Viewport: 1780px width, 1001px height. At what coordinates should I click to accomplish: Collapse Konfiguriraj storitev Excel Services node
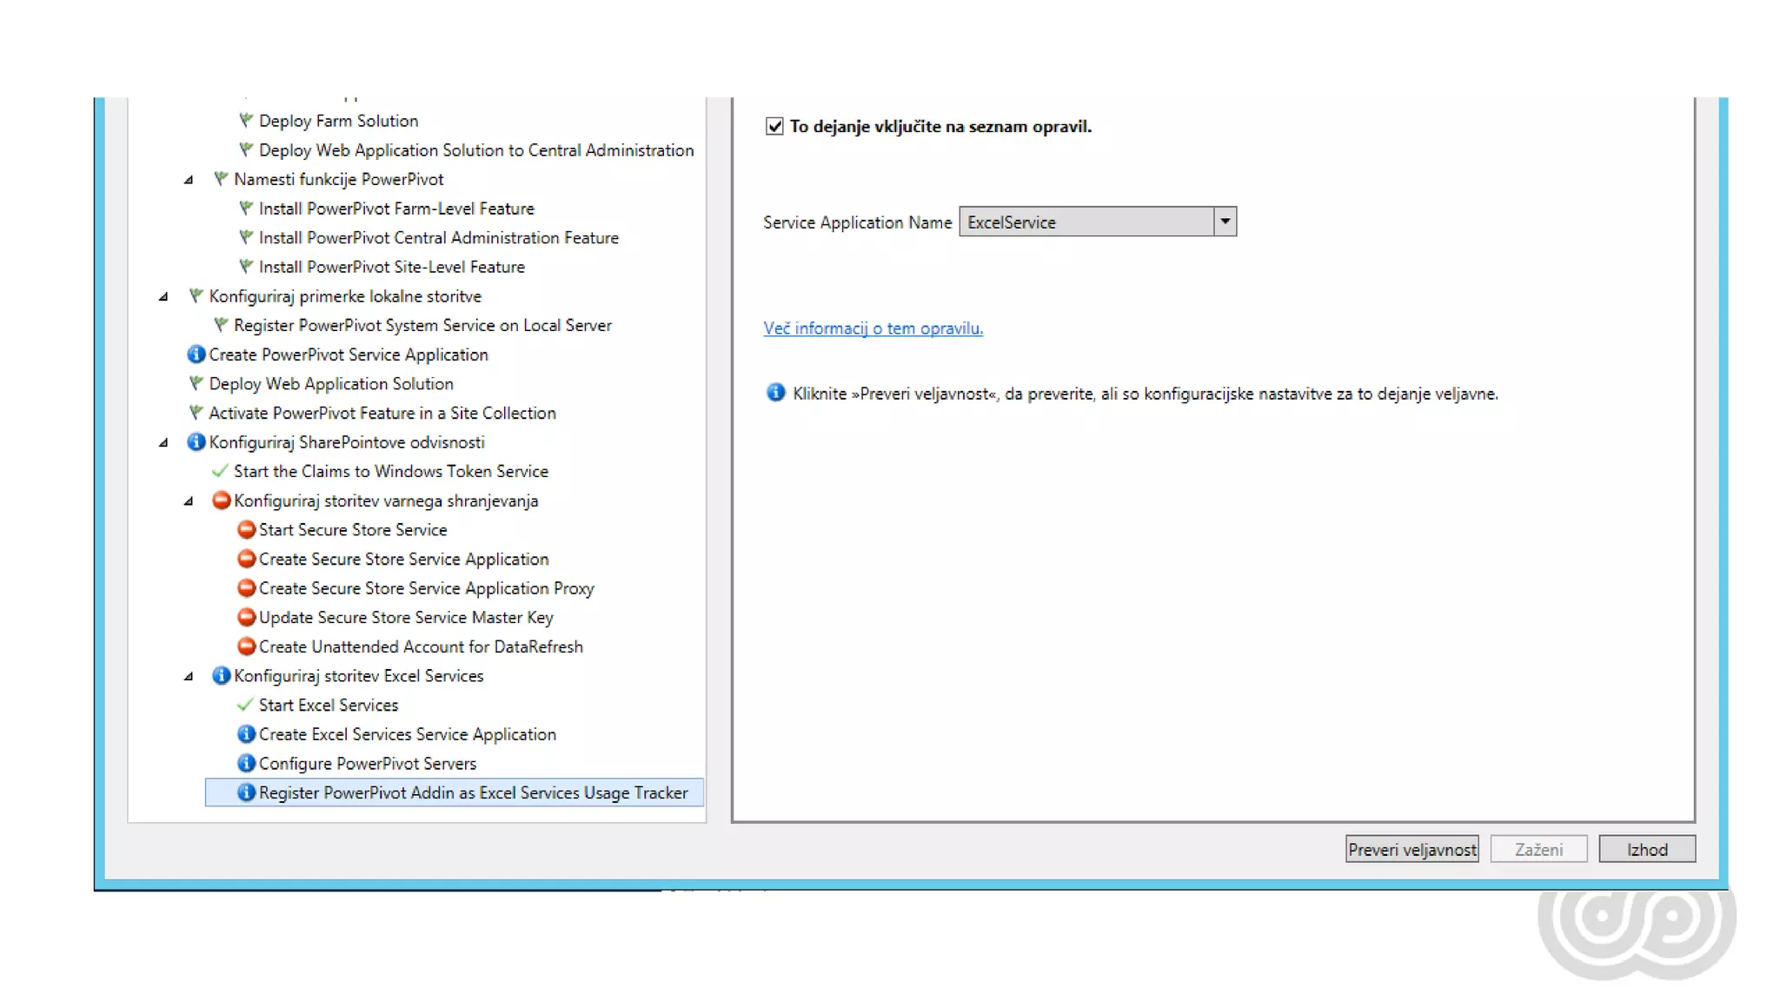click(189, 676)
